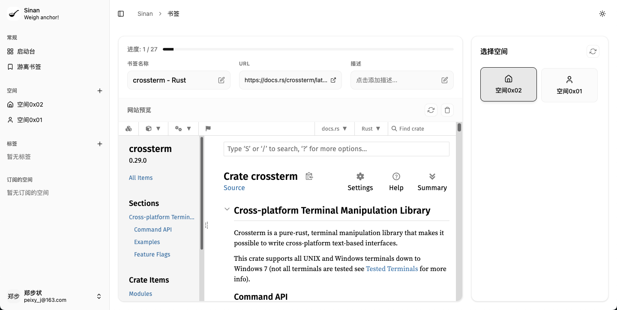Copy the item path with the clipboard icon
617x310 pixels.
tap(309, 176)
